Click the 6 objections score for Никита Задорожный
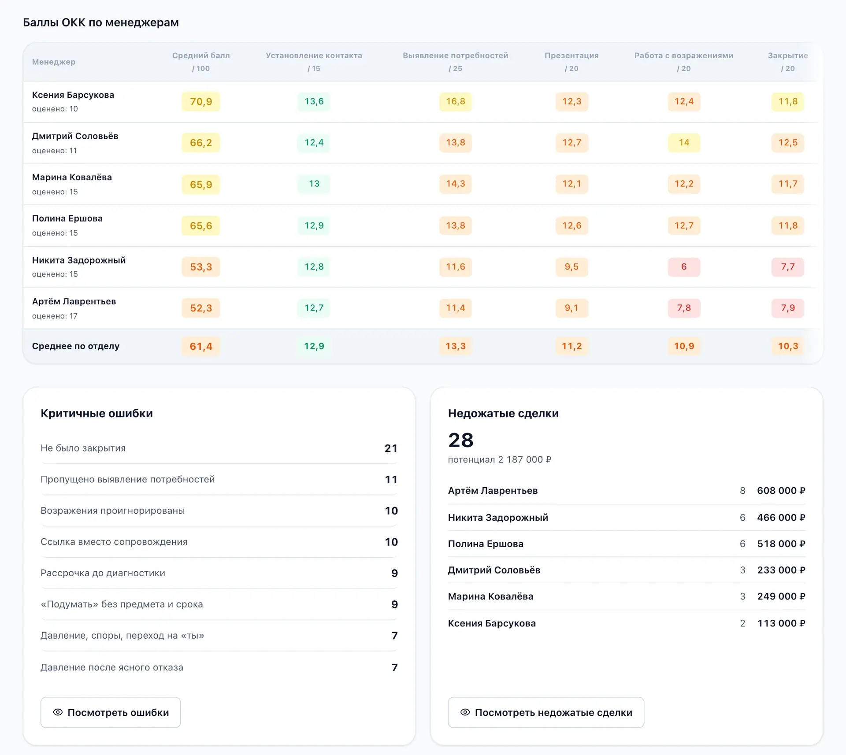 (x=684, y=266)
